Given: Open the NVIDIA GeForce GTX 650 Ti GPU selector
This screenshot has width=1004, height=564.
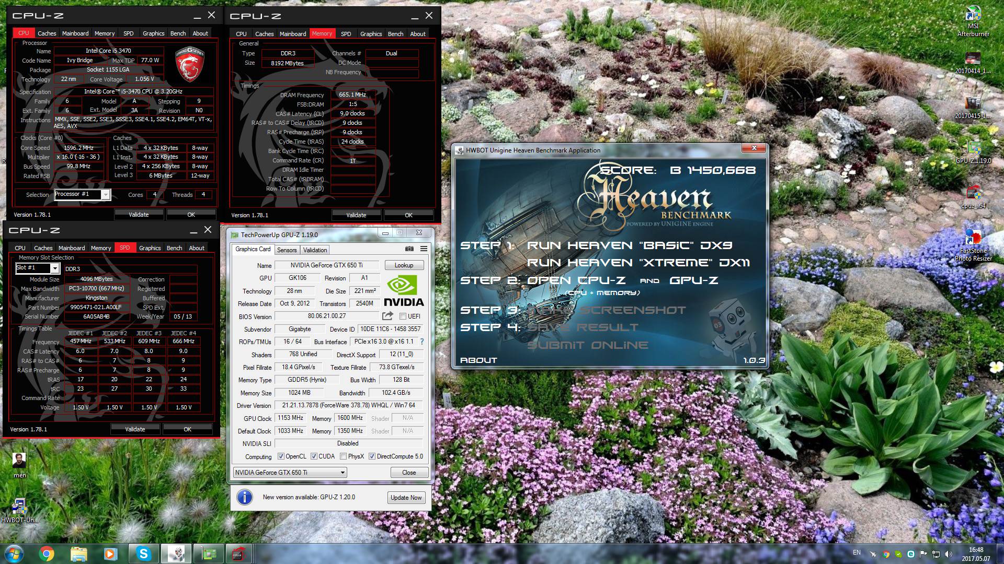Looking at the screenshot, I should (290, 473).
